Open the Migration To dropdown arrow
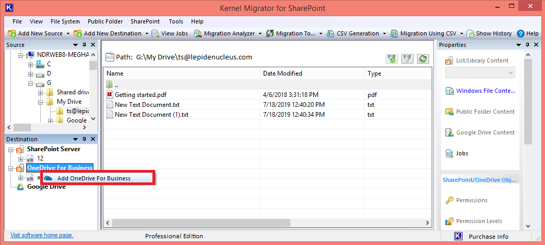Screen dimensions: 545x245 (x=321, y=34)
